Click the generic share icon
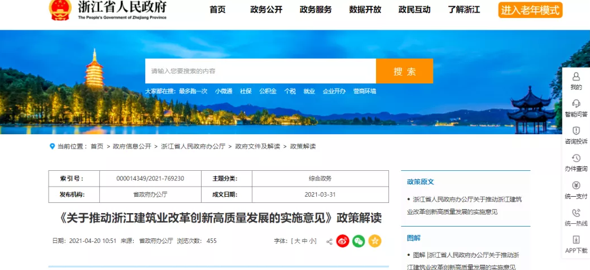590x270 pixels. (329, 241)
